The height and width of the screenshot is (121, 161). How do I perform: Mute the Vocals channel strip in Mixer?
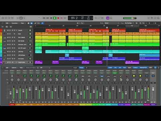(11, 102)
